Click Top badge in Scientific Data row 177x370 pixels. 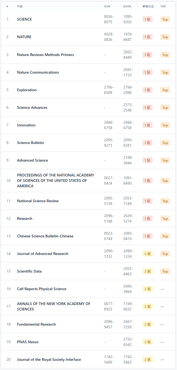(x=165, y=271)
